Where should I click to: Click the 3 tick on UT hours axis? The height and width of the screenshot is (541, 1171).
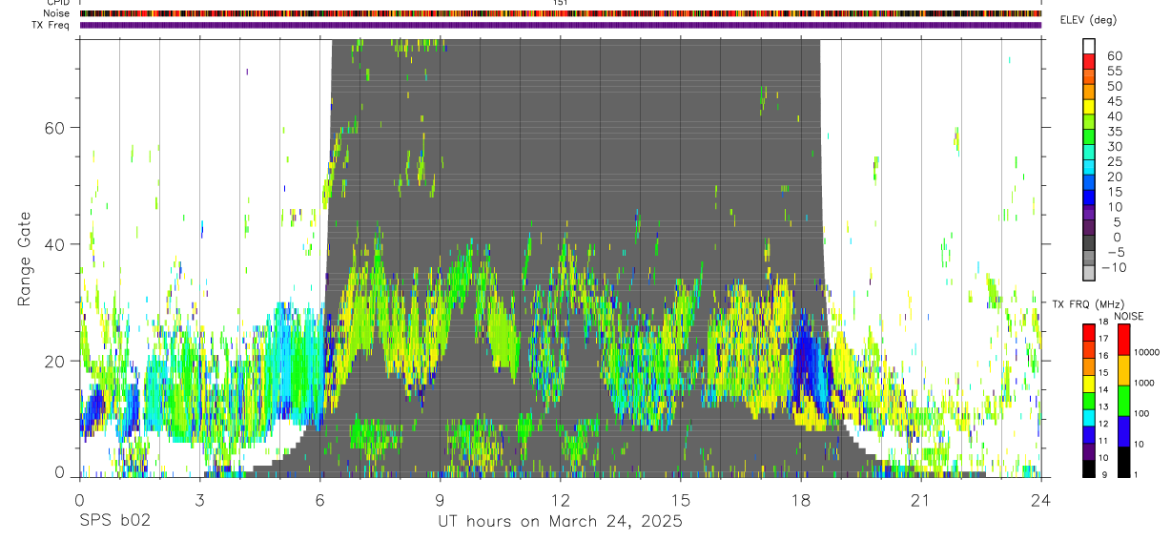point(199,500)
